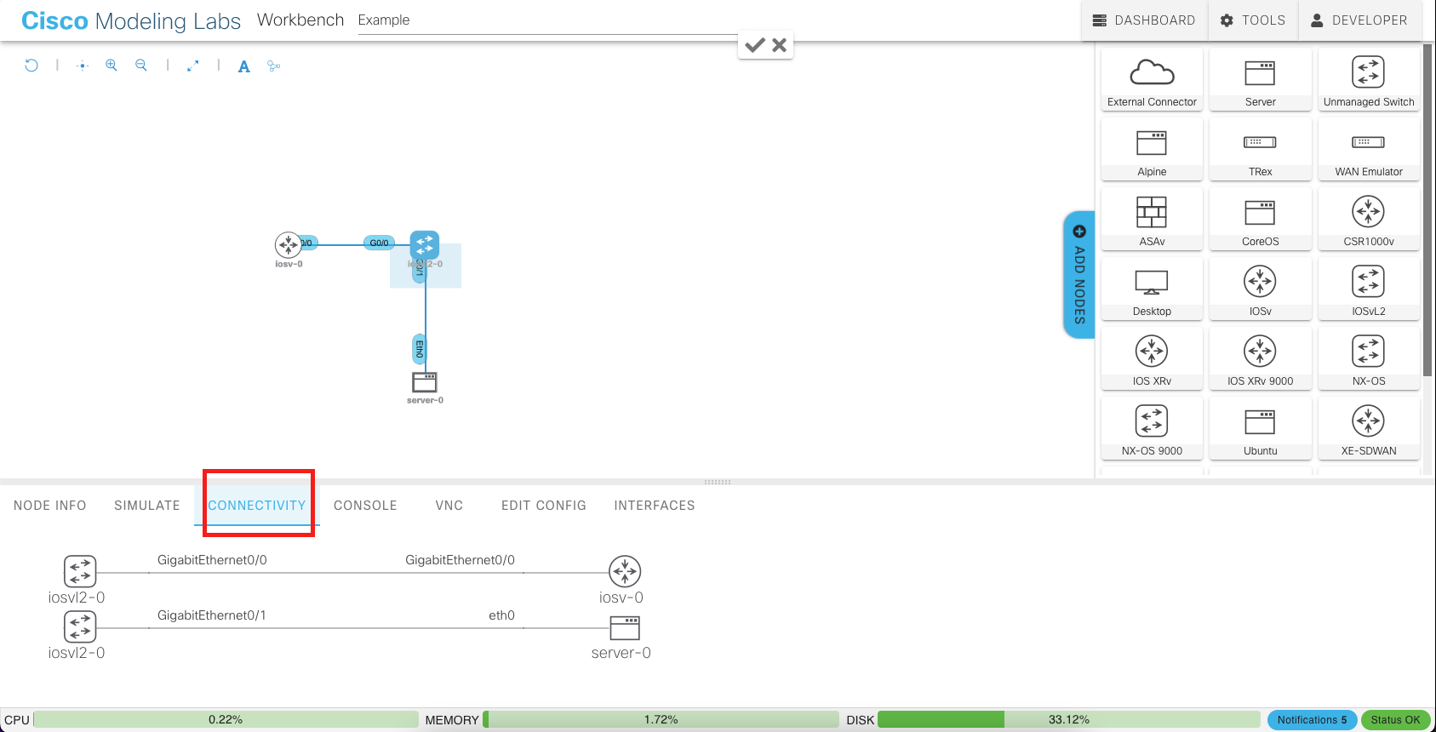Click the text annotation 'A' icon
The image size is (1436, 732).
(x=244, y=66)
